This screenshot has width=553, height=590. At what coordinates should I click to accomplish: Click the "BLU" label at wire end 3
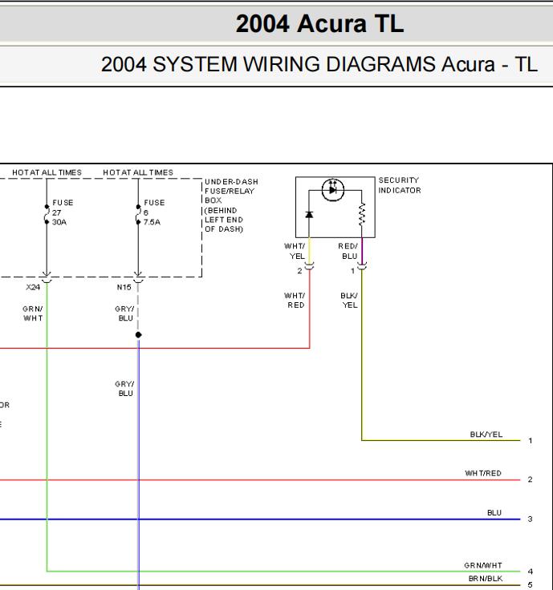[494, 513]
